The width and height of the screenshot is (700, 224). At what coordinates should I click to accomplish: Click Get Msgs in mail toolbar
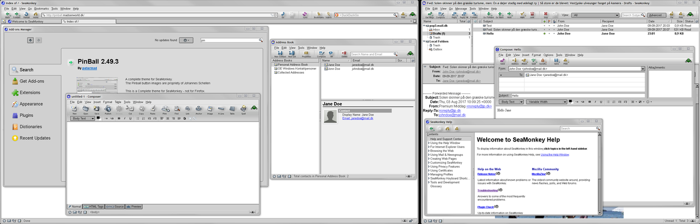coord(429,16)
